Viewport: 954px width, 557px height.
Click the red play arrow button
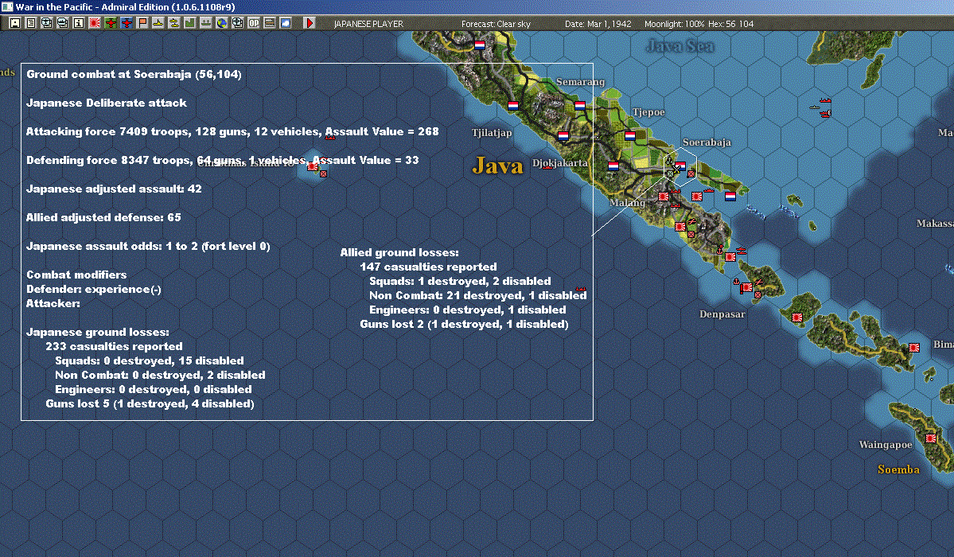point(309,23)
